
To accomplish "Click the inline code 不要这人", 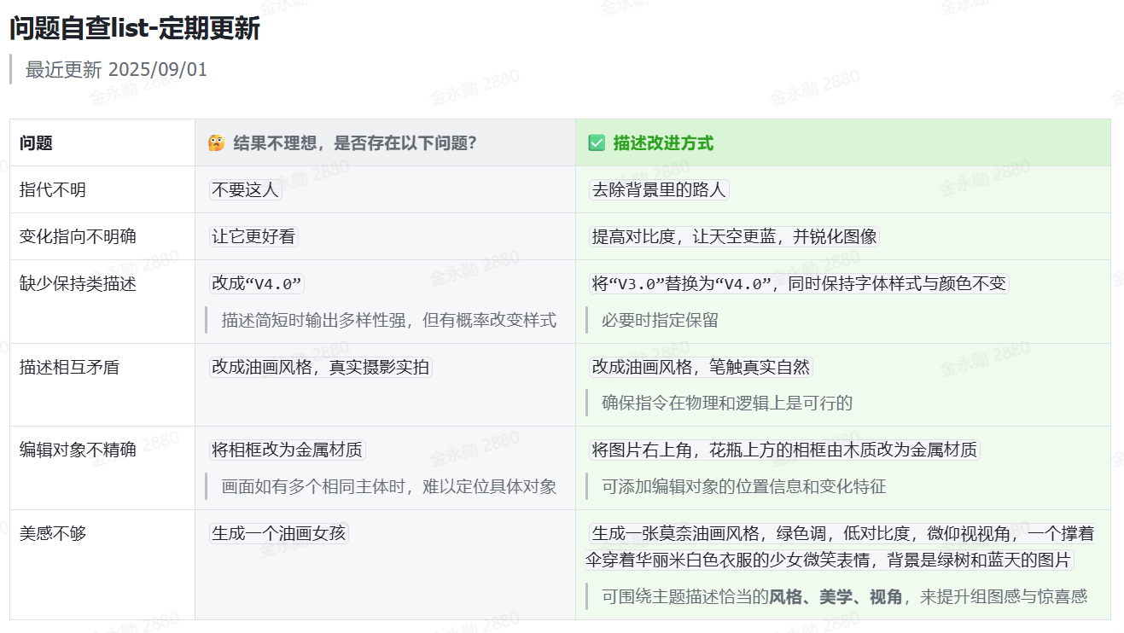I will pyautogui.click(x=246, y=190).
